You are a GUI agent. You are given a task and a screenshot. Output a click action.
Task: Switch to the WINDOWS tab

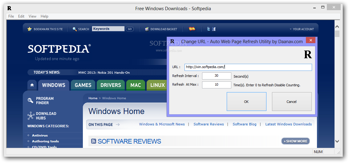(54, 85)
